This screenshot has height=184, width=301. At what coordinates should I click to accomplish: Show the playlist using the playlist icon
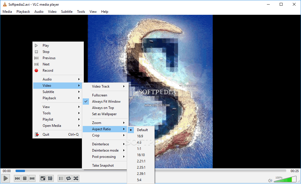(x=61, y=178)
